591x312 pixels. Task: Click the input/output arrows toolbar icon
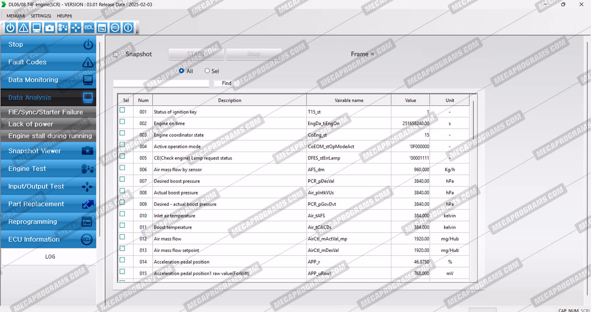click(x=76, y=28)
